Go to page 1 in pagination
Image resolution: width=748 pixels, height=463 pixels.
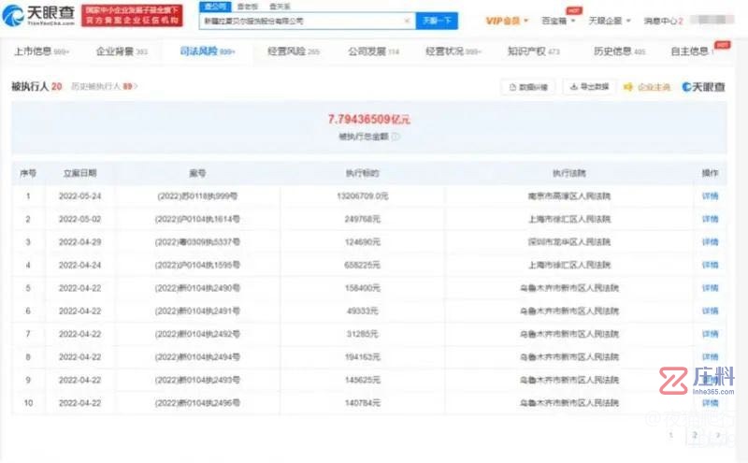[x=671, y=435]
